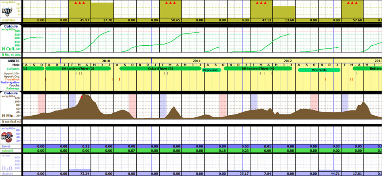Click the 2012 year header
Image resolution: width=382 pixels, height=176 pixels.
(288, 61)
